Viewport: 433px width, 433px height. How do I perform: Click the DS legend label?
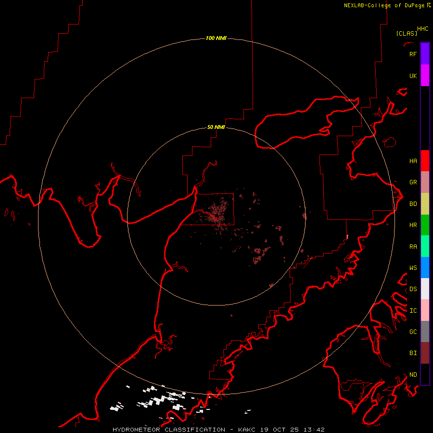coord(413,289)
